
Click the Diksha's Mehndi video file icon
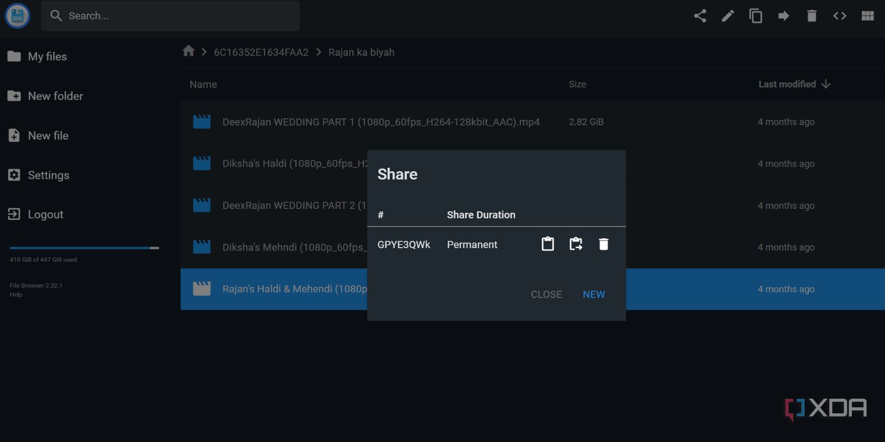tap(202, 246)
